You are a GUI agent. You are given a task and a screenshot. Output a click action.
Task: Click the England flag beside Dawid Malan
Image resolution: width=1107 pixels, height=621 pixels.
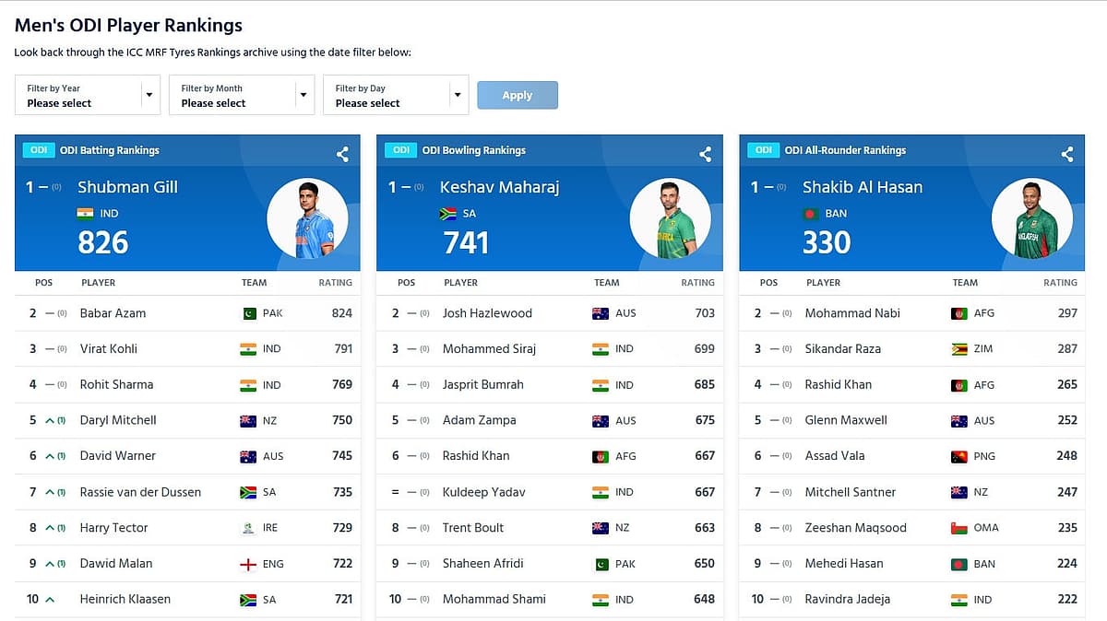point(247,564)
